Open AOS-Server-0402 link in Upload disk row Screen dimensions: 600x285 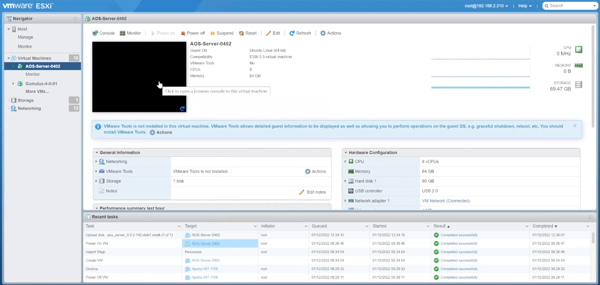tap(206, 235)
